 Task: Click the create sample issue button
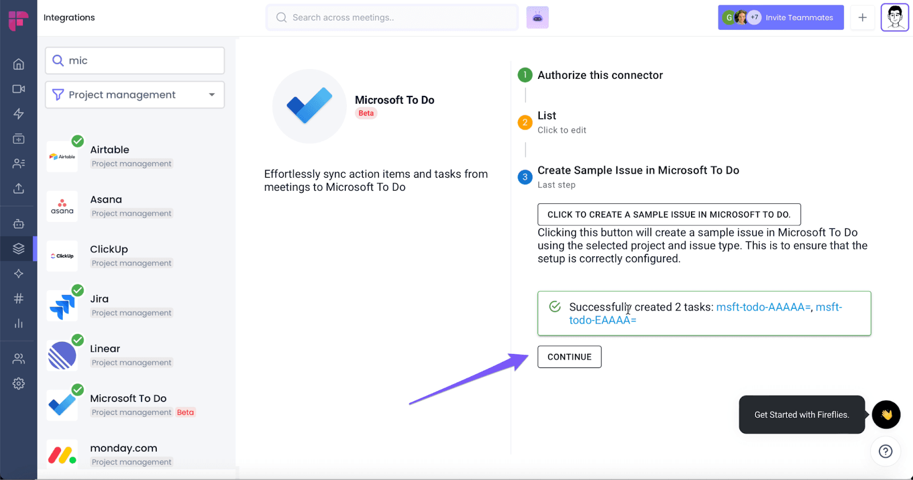669,214
